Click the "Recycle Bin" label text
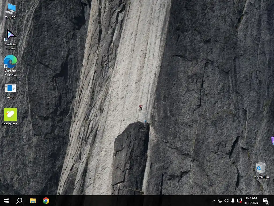 click(261, 177)
